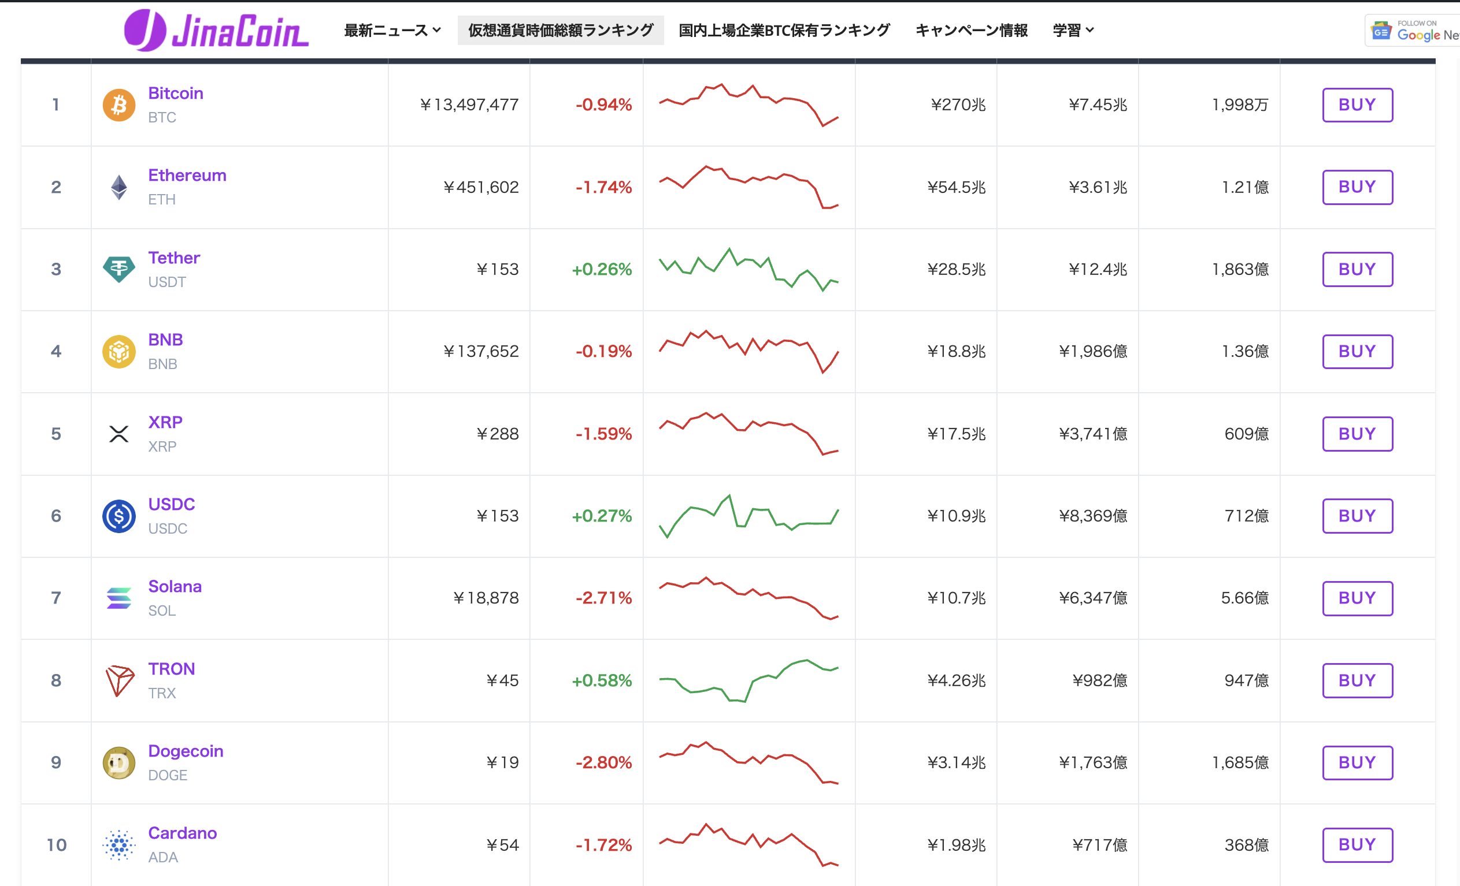Image resolution: width=1460 pixels, height=886 pixels.
Task: Click the XRP coin icon
Action: pyautogui.click(x=118, y=434)
